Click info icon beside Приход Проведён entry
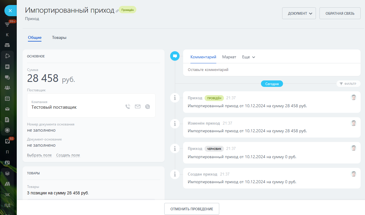The height and width of the screenshot is (215, 365). [175, 98]
